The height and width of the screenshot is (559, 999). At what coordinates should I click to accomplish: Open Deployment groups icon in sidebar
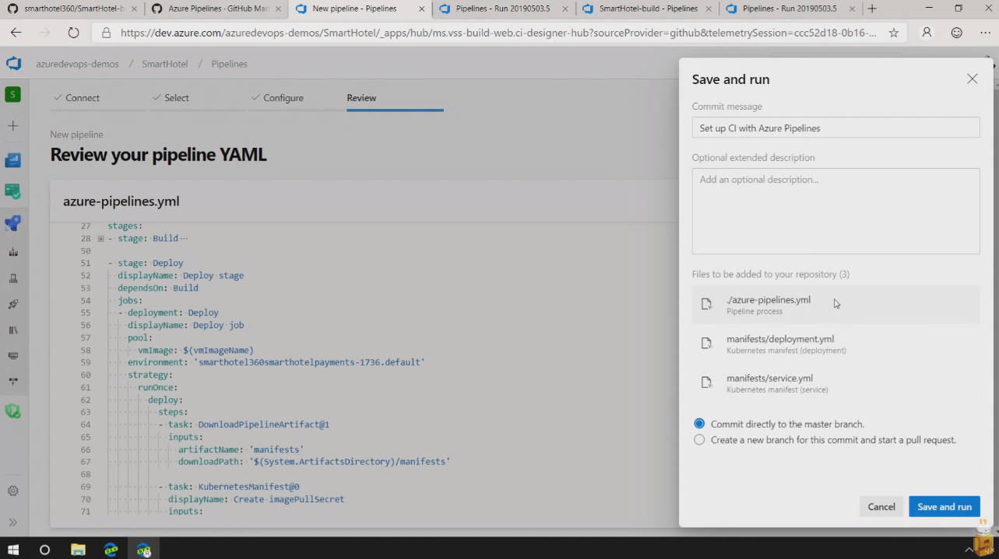pyautogui.click(x=12, y=382)
